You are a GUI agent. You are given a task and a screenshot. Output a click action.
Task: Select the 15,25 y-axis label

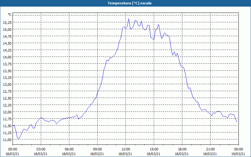(x=7, y=23)
